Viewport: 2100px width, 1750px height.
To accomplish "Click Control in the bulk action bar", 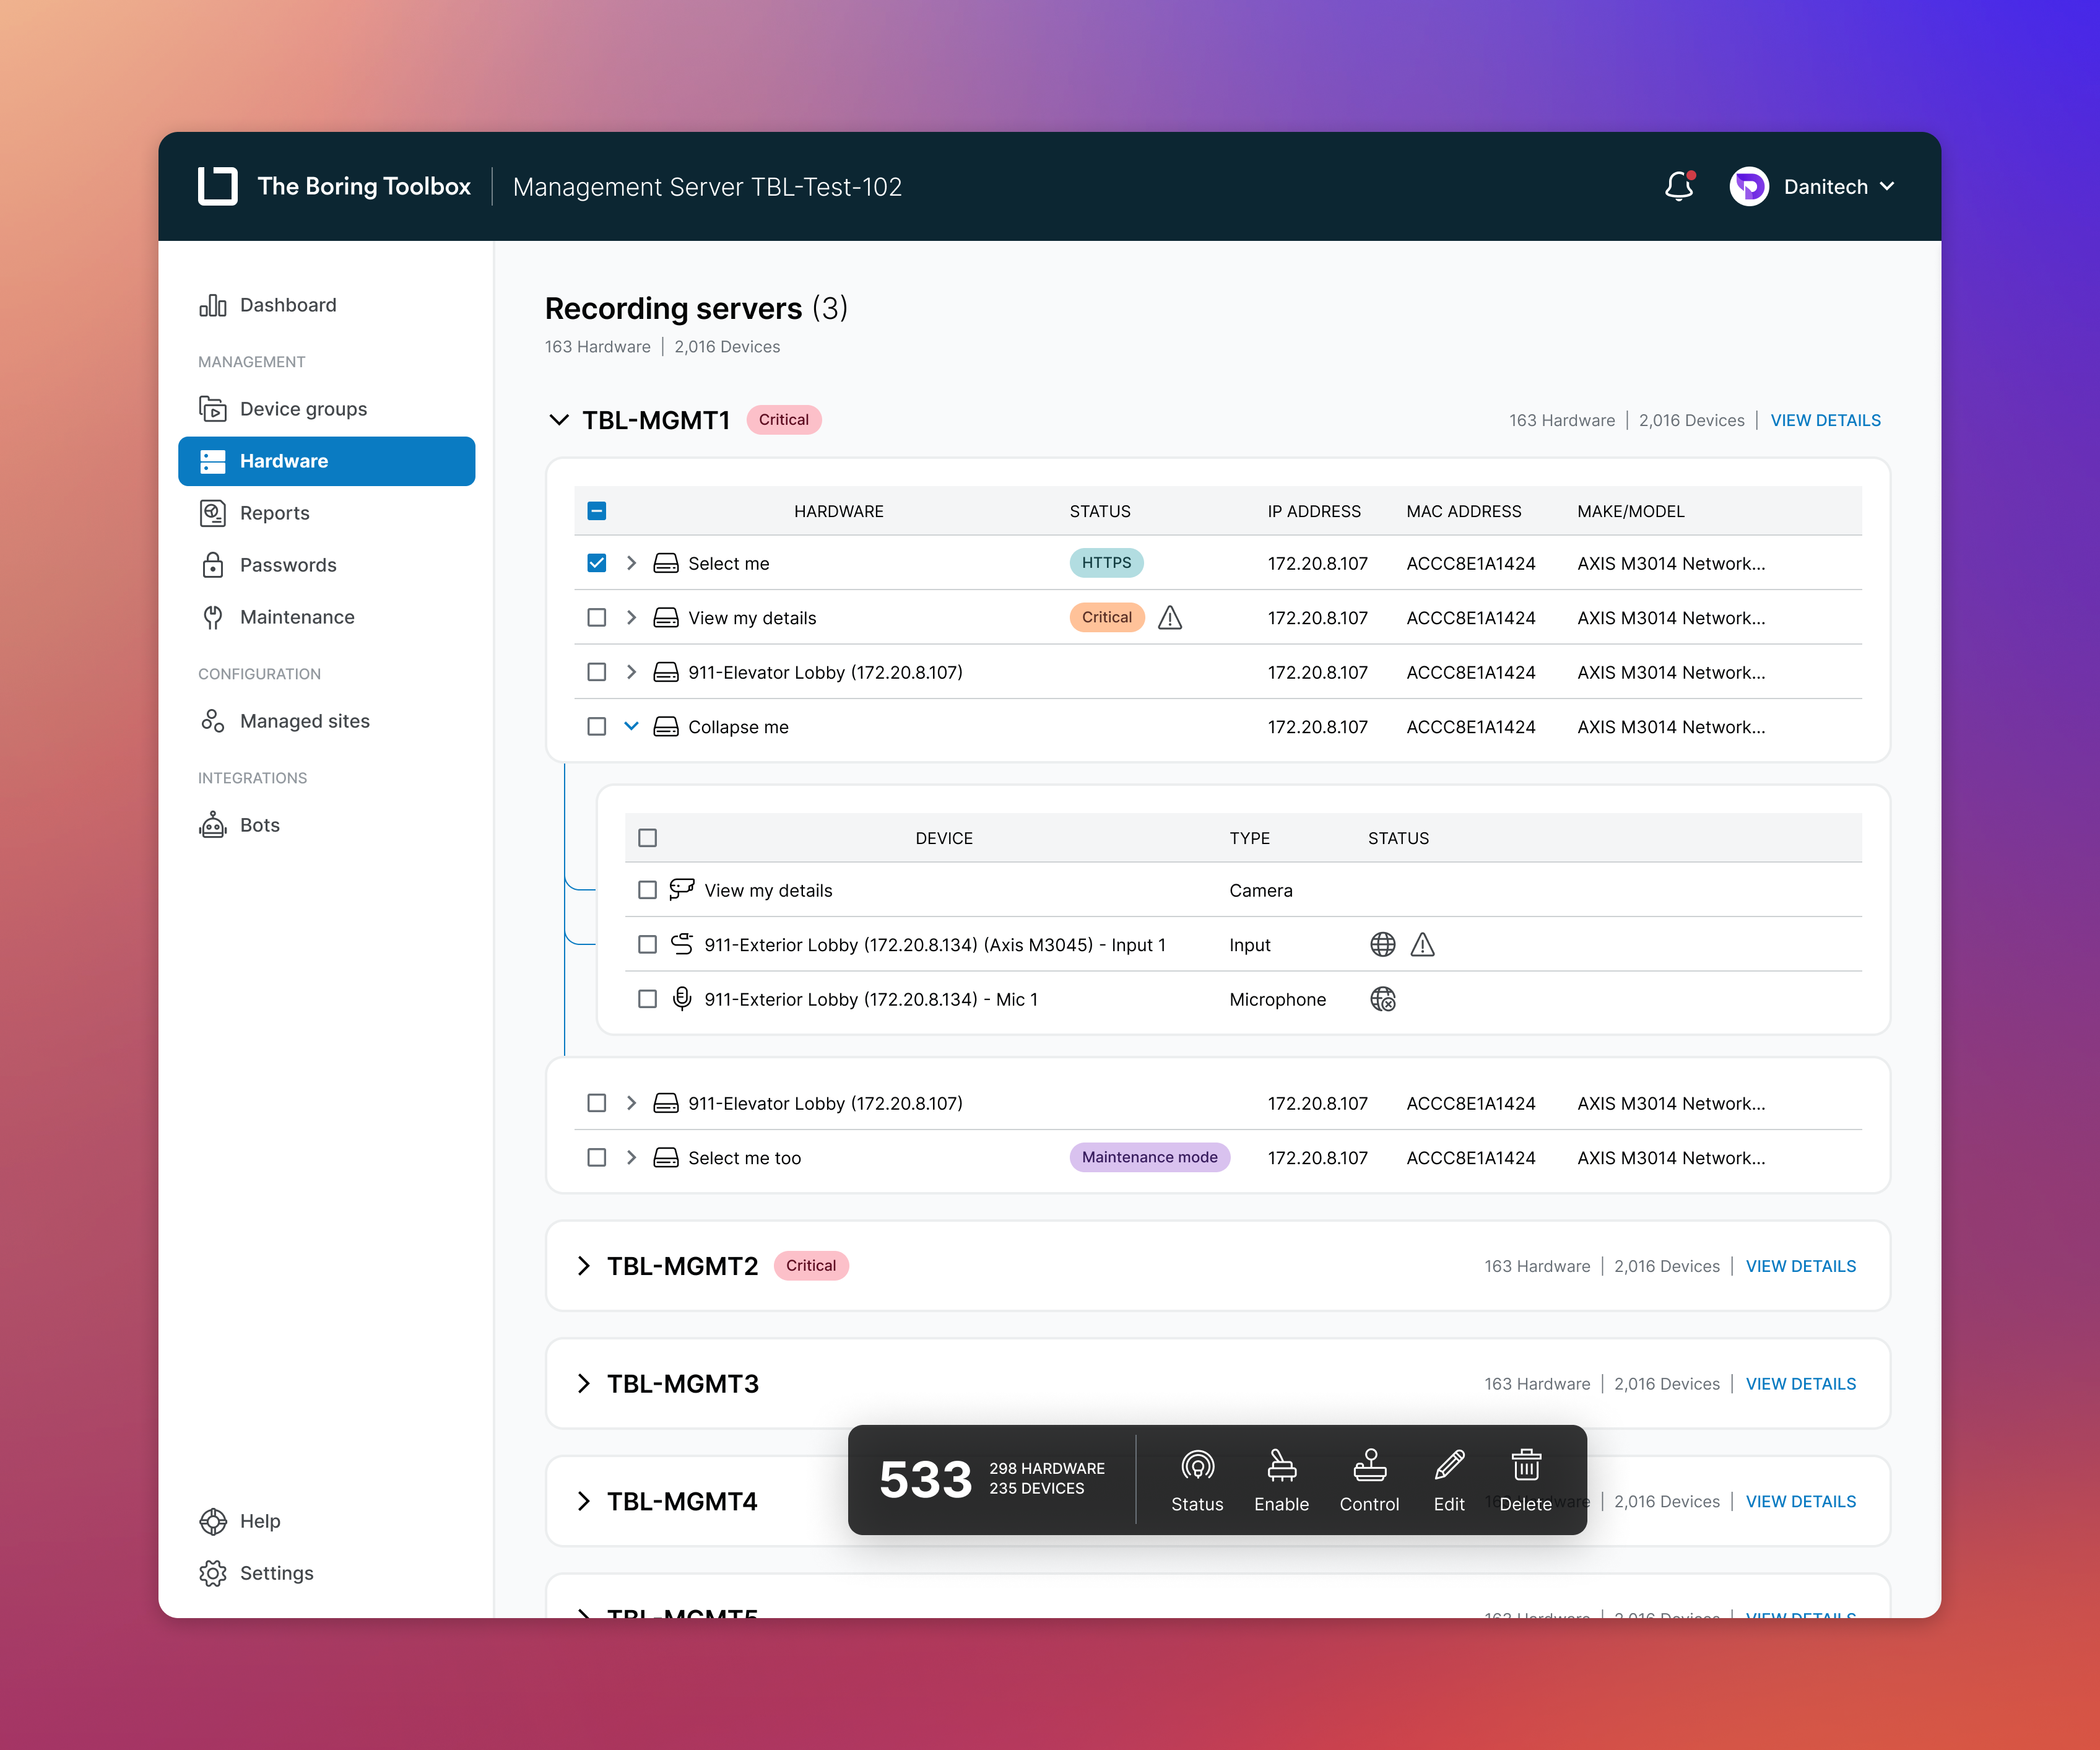I will tap(1369, 1481).
